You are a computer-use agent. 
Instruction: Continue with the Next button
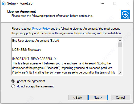click(x=98, y=98)
